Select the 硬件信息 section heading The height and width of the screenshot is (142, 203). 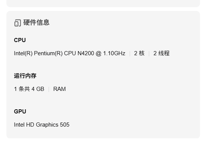pos(36,23)
